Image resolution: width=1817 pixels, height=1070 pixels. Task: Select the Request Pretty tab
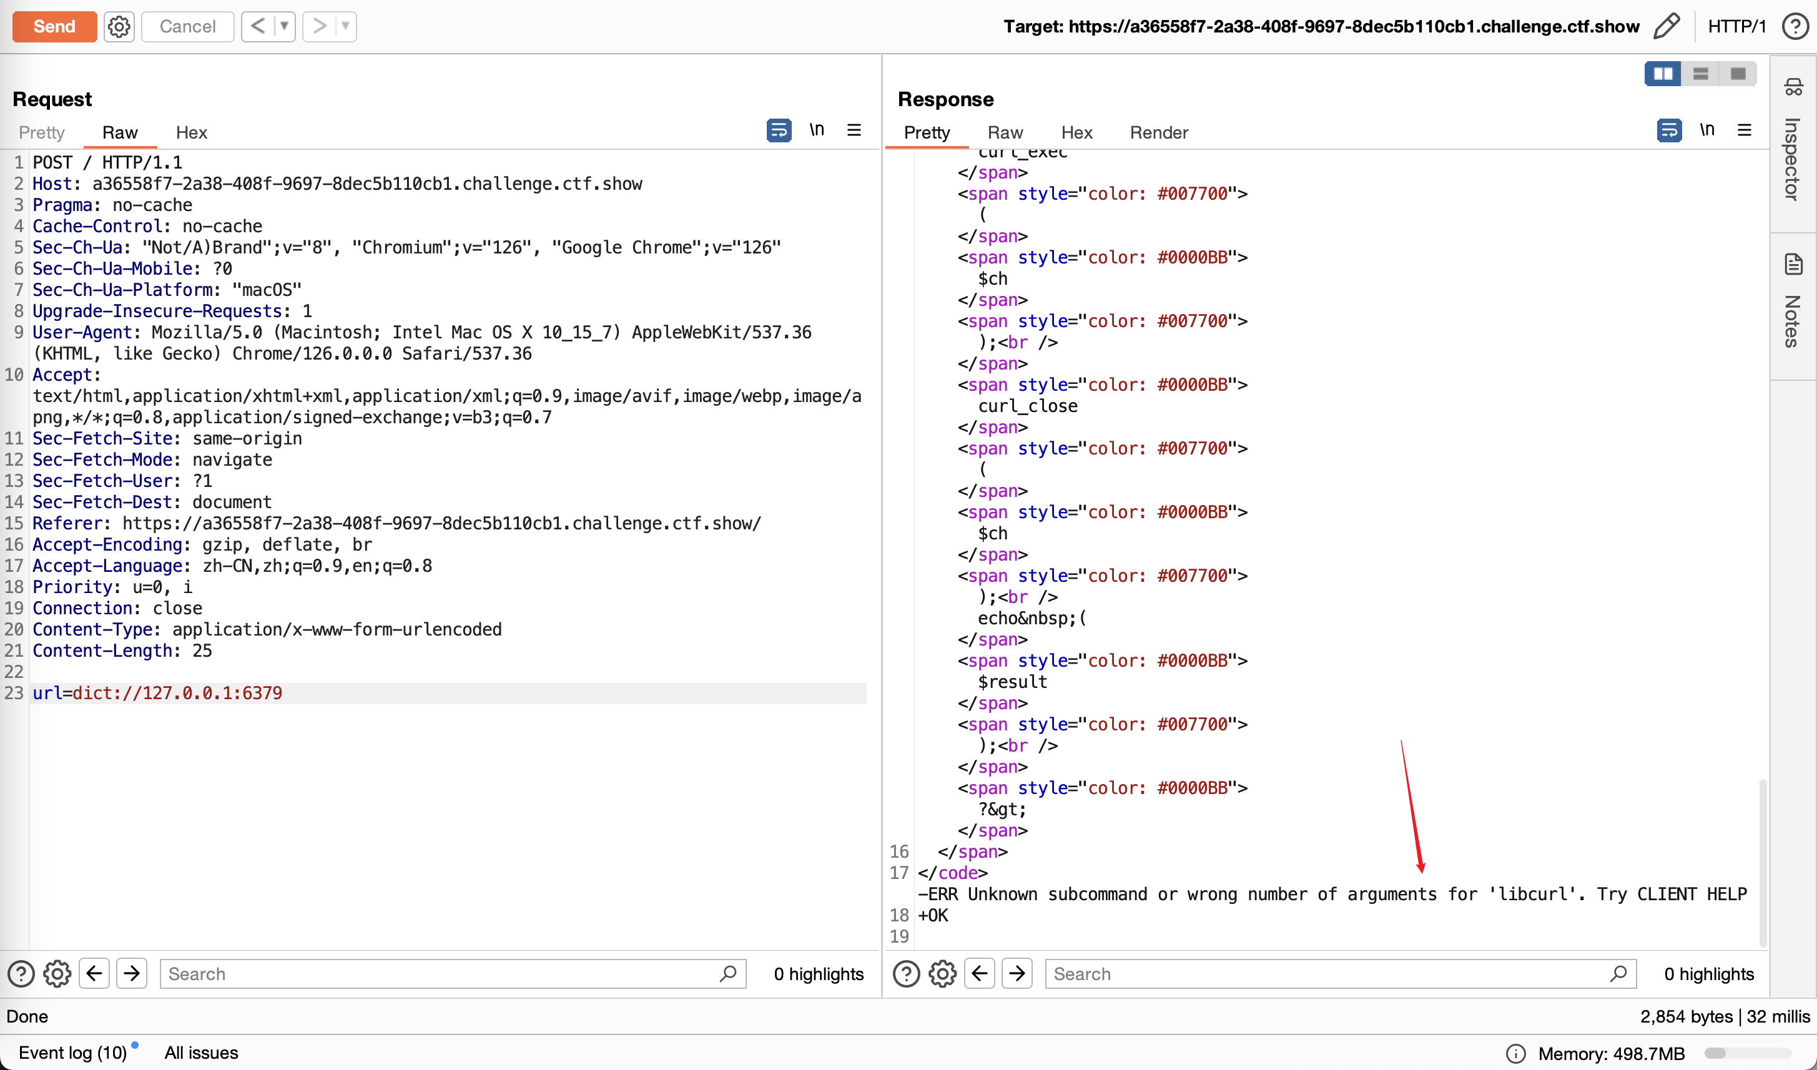click(42, 133)
